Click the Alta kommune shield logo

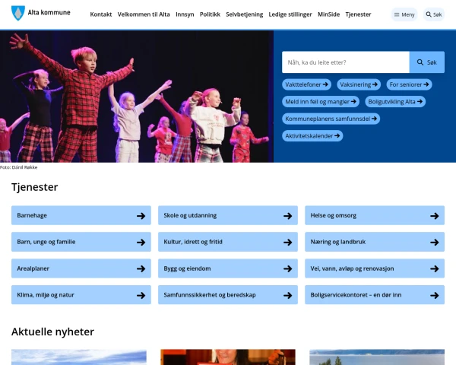click(x=17, y=13)
